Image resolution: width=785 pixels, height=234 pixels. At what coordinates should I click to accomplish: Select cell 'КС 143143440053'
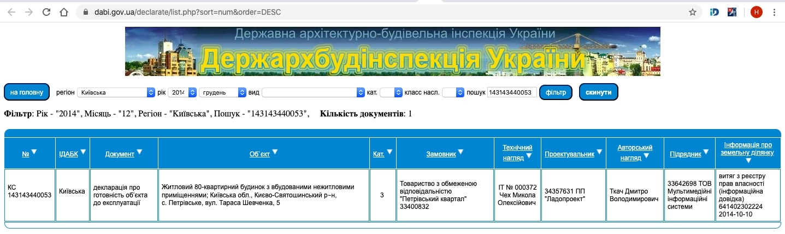click(29, 195)
